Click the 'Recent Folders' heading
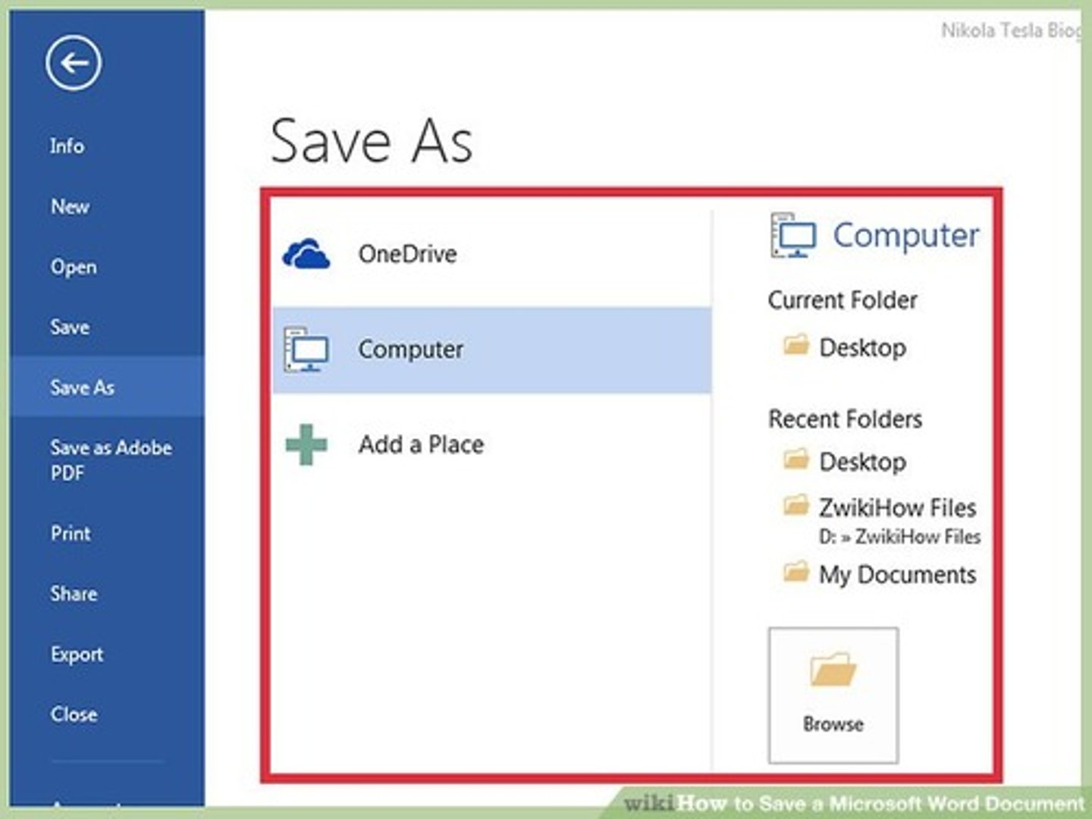 tap(845, 419)
